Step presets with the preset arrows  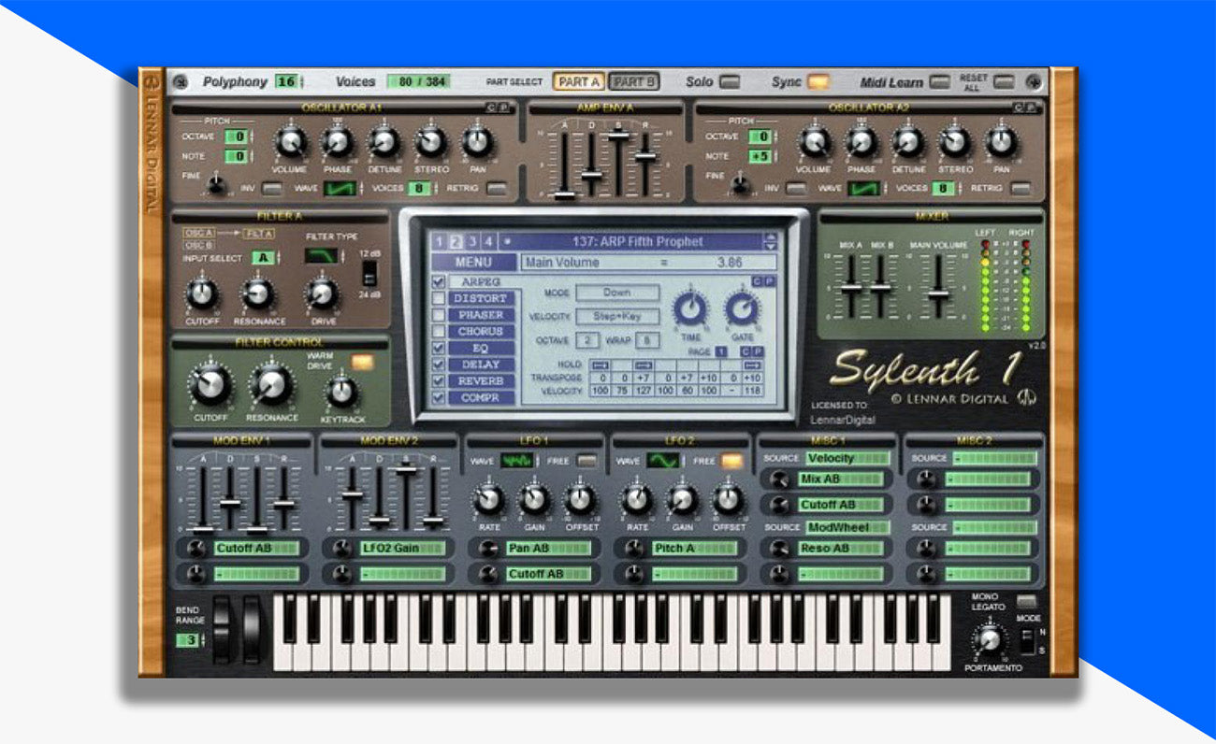tap(771, 241)
